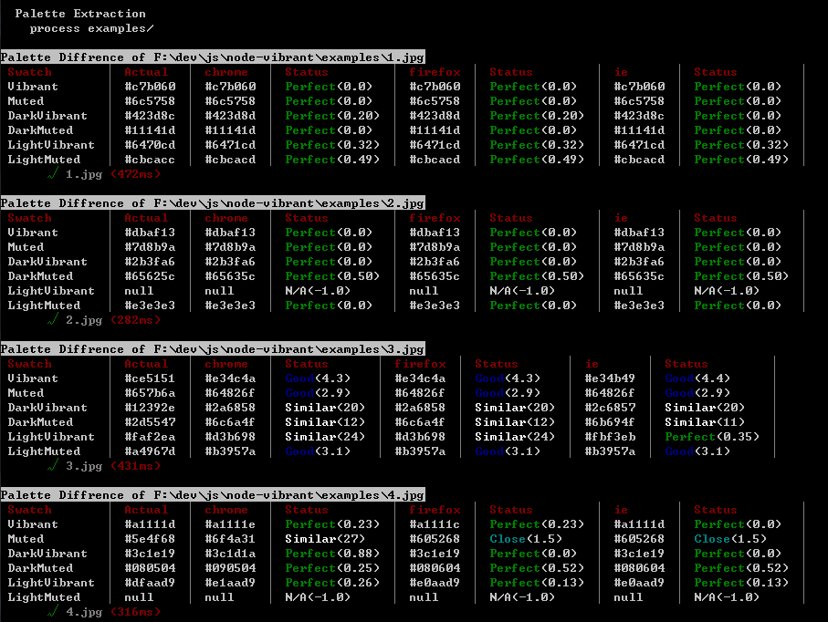The width and height of the screenshot is (828, 622).
Task: Click the '(282ms)' timing value
Action: (x=136, y=320)
